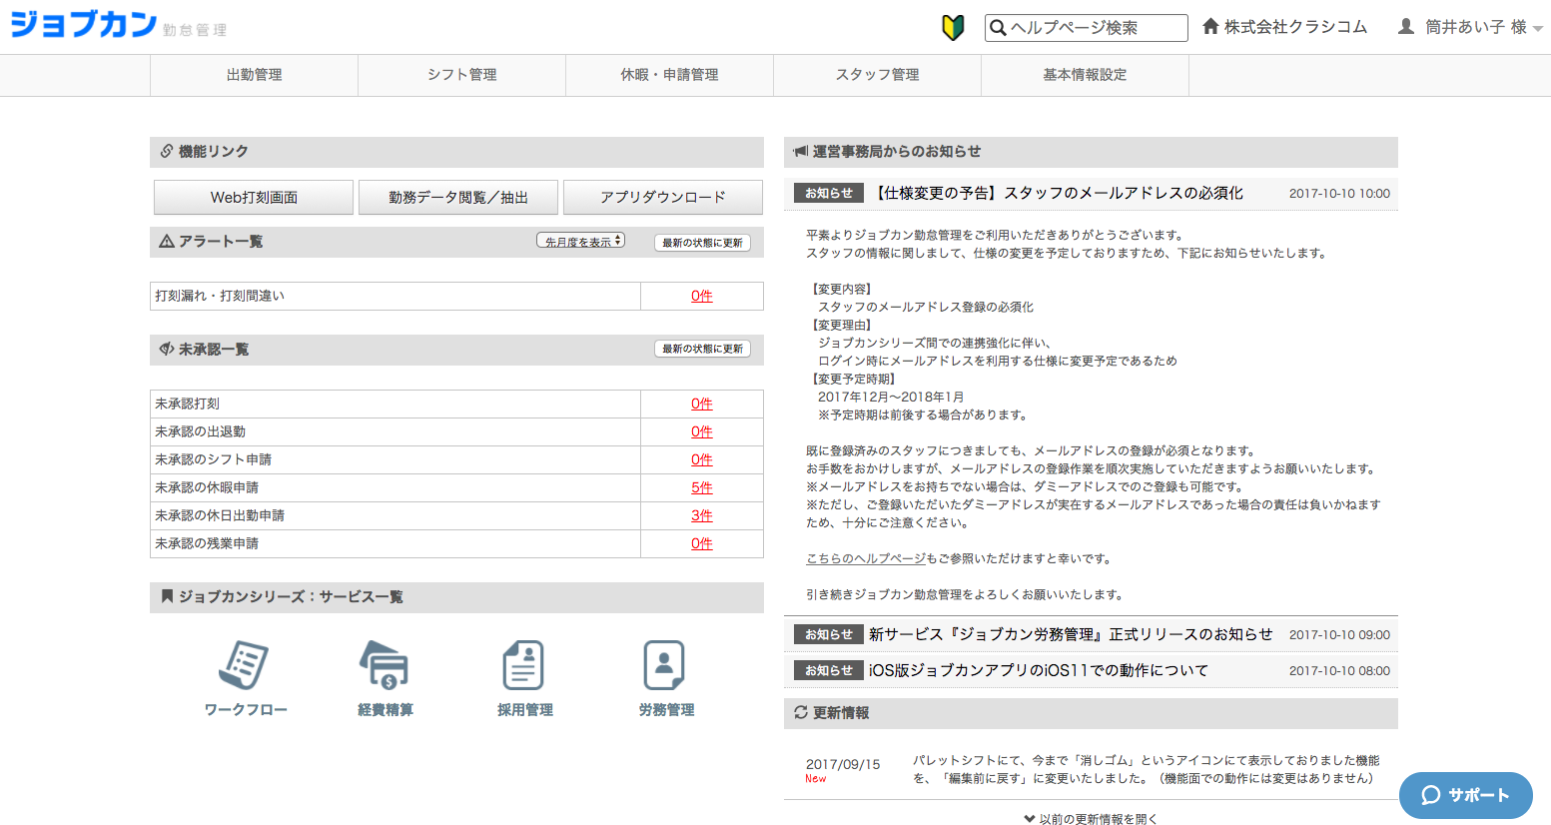Click the 3件 link for 未承認の休日出勤申請
This screenshot has height=825, width=1551.
coord(702,515)
